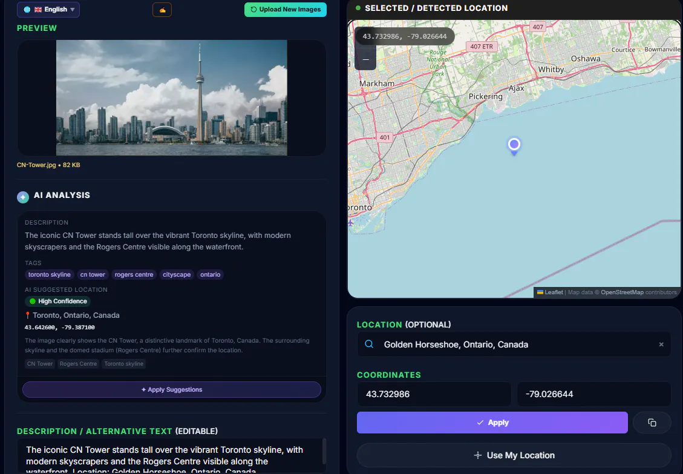Click Apply Suggestions button
The width and height of the screenshot is (683, 474).
(172, 389)
